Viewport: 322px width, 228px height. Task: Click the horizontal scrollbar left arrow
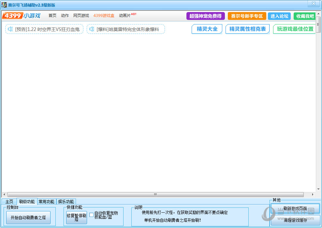click(4, 194)
